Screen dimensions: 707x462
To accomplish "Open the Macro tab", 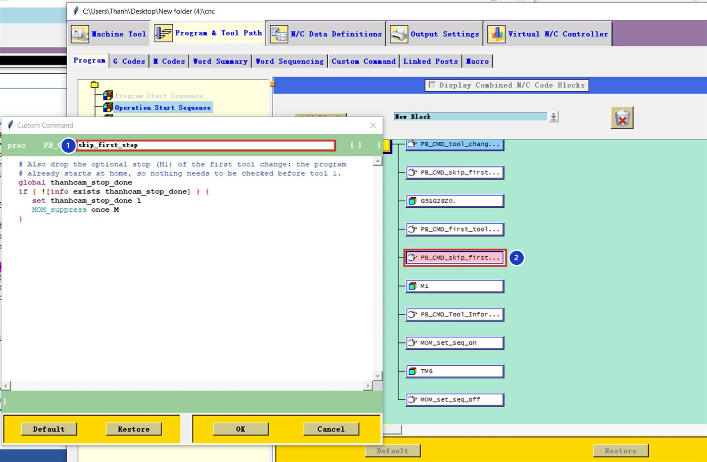I will pyautogui.click(x=477, y=61).
